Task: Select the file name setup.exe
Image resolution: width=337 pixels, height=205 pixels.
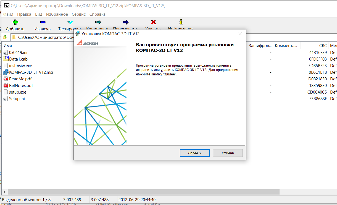Action: 18,92
